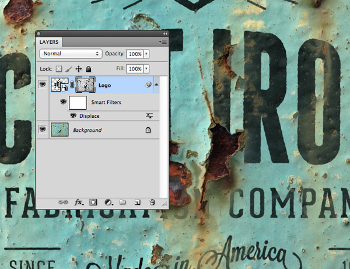This screenshot has width=350, height=269.
Task: Create new fill or adjustment layer
Action: [x=108, y=202]
